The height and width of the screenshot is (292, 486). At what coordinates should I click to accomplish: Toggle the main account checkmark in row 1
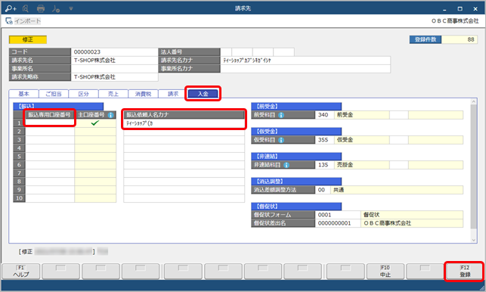coord(94,123)
